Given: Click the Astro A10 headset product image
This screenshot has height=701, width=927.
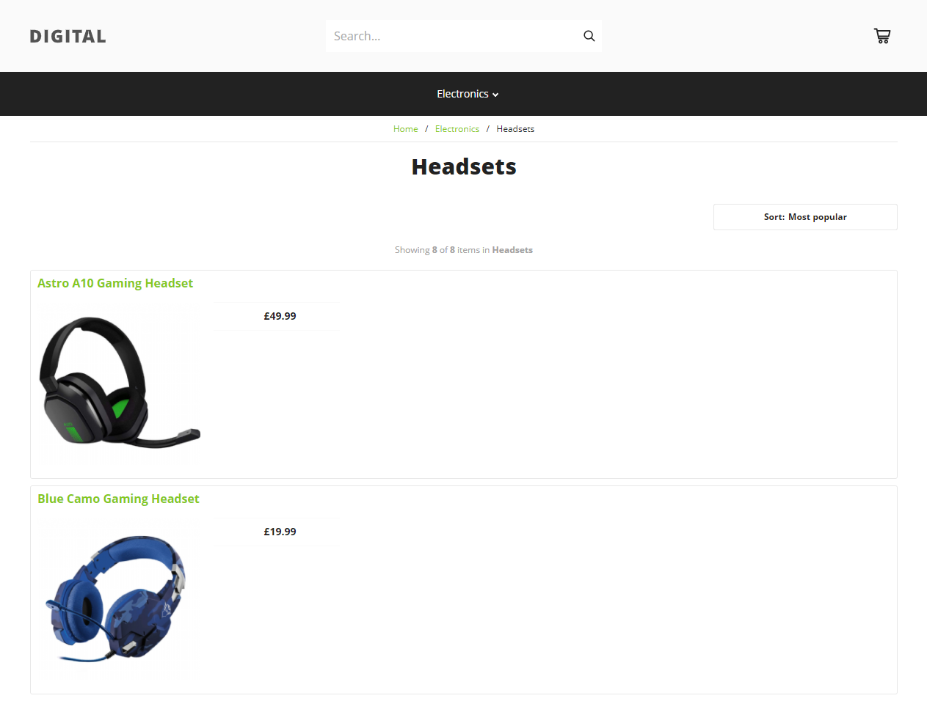Looking at the screenshot, I should click(119, 383).
